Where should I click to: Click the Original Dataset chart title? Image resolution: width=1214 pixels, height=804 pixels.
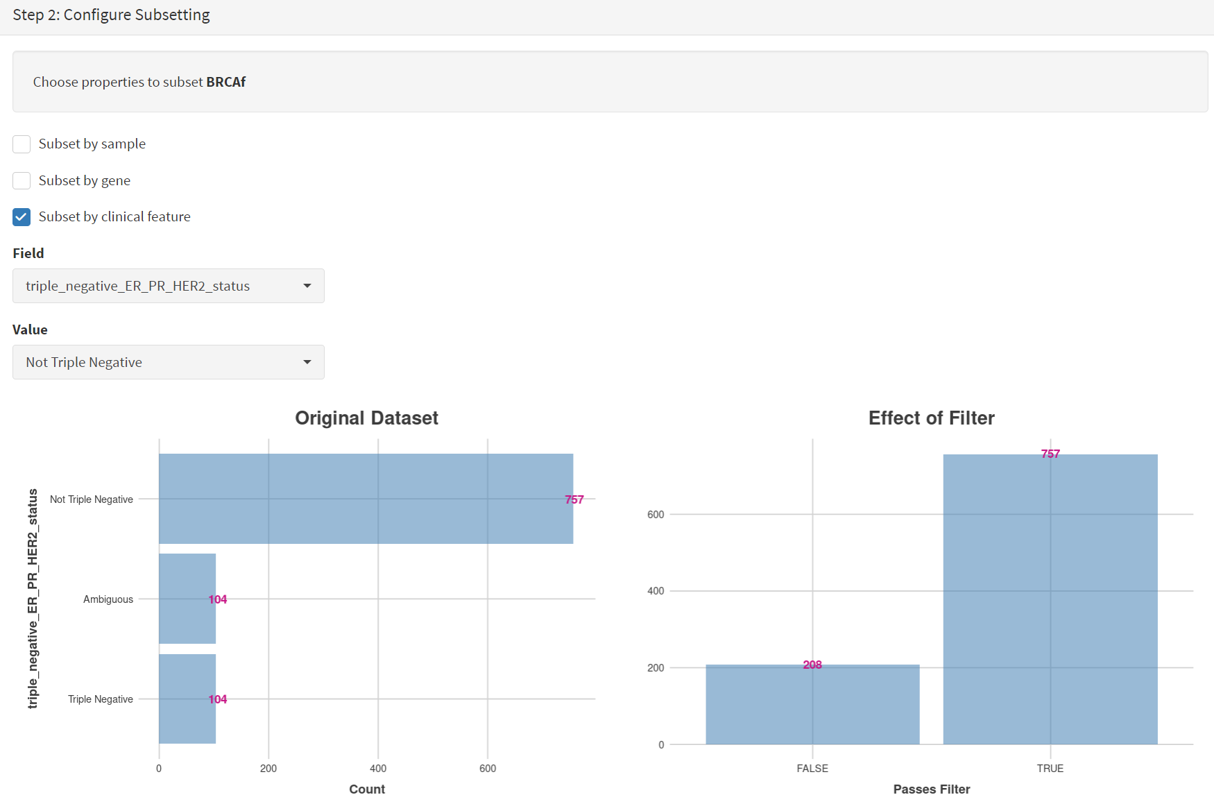(x=366, y=418)
